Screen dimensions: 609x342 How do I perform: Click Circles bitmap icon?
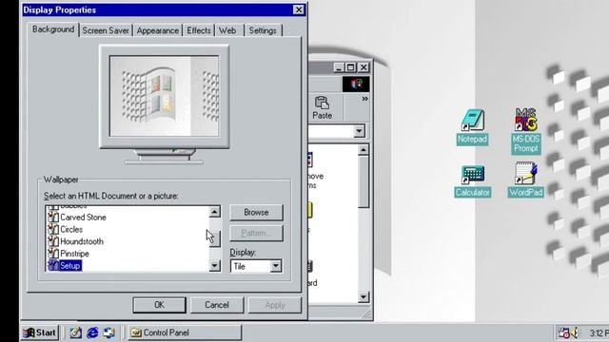point(53,230)
